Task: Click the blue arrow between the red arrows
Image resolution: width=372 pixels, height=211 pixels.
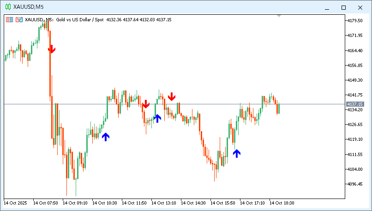Action: [157, 118]
